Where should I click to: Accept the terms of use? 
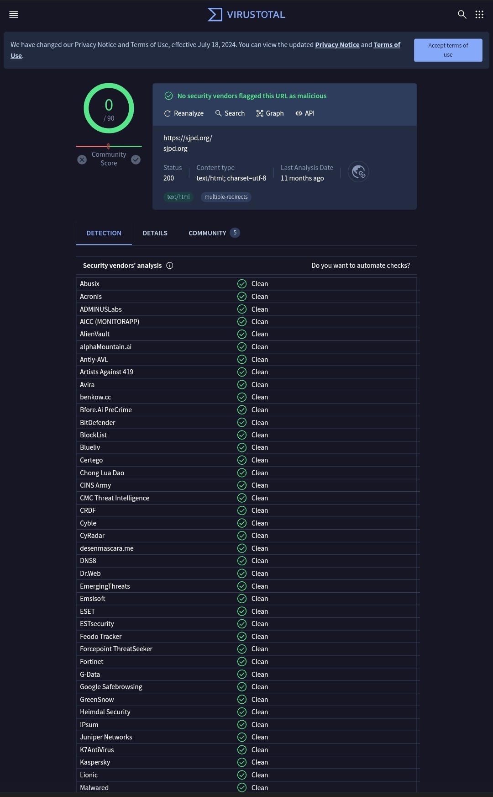pyautogui.click(x=448, y=50)
